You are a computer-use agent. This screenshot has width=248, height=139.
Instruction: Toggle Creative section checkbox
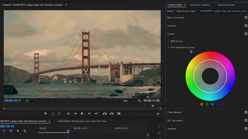[246, 26]
